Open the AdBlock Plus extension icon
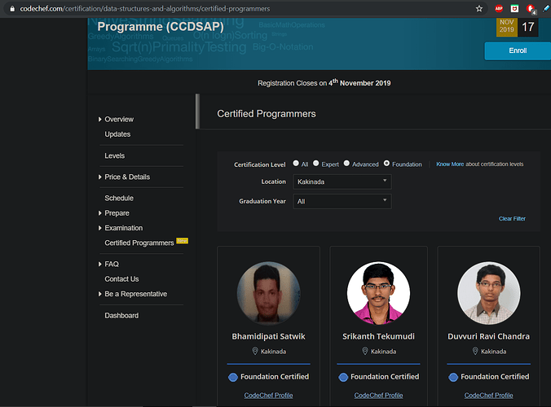The image size is (551, 407). coord(499,9)
